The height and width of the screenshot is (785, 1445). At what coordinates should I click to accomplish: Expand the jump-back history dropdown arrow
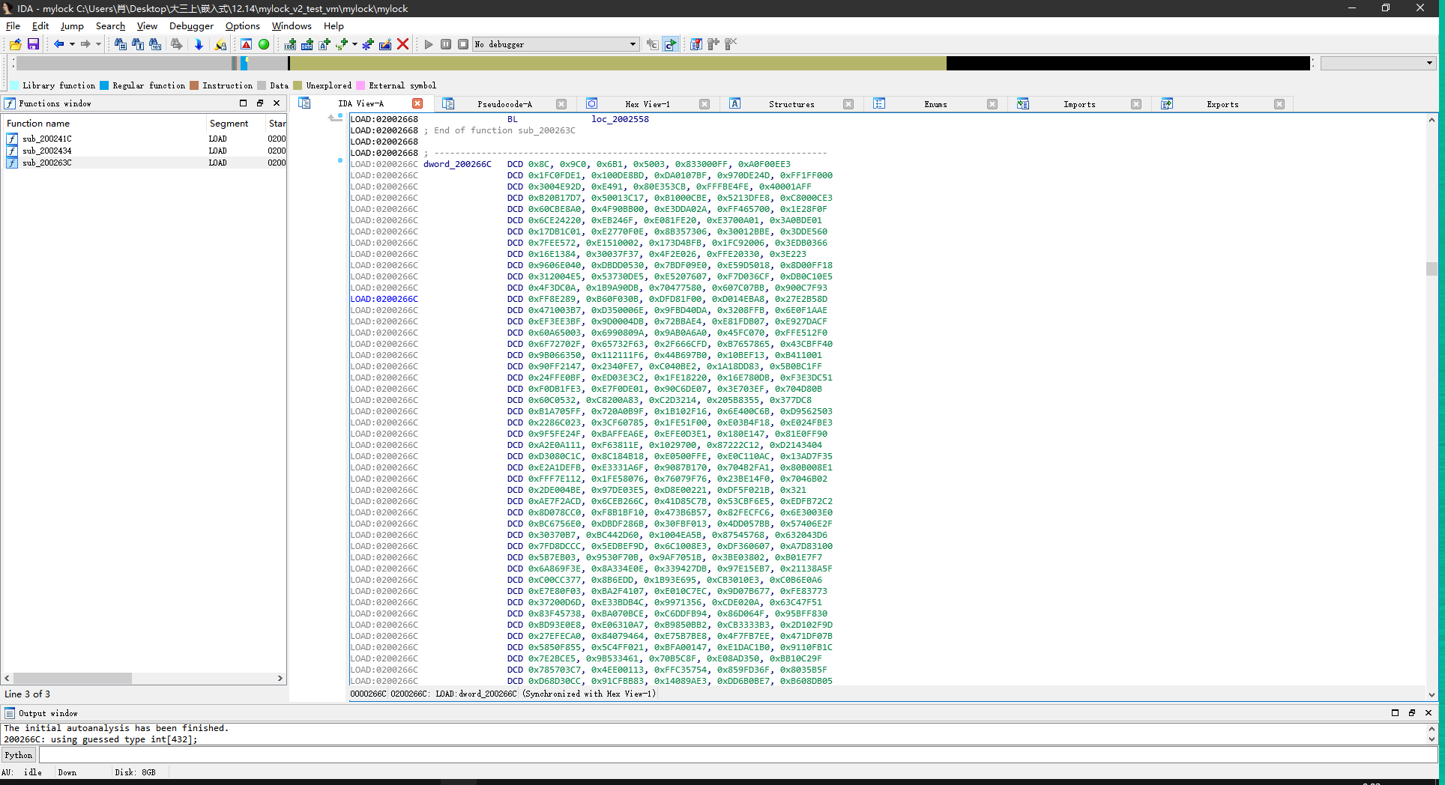click(72, 44)
